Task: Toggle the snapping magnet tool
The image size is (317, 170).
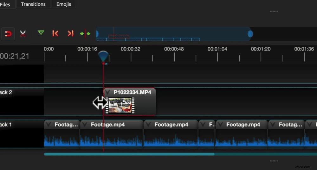Action: (x=8, y=34)
